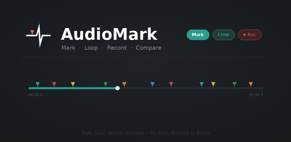Viewport: 291px width, 142px height.
Task: Click "Compare" in the tagline under AudioMark
Action: click(148, 48)
